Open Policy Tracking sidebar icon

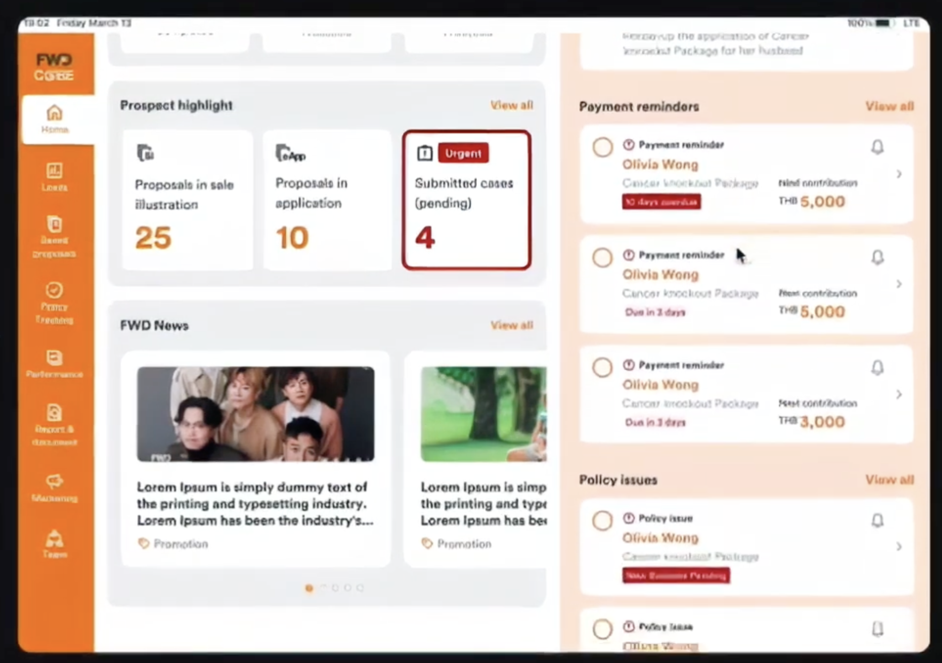54,302
